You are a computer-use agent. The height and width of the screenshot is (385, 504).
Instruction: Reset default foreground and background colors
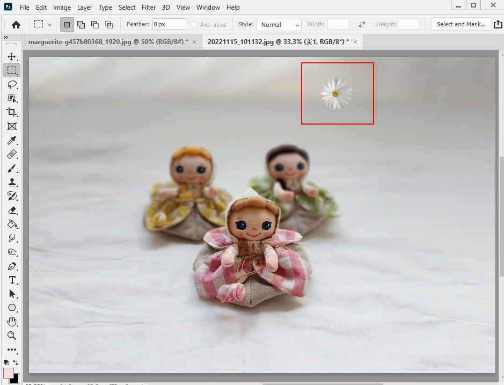6,362
